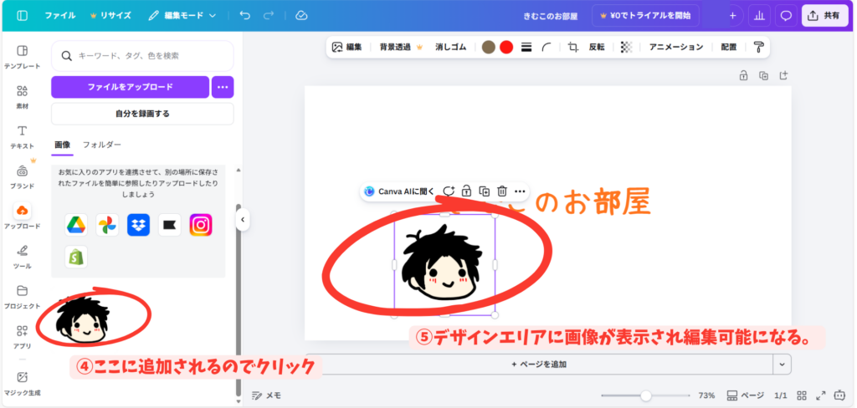Delete selected image with trash icon
The image size is (857, 408).
(x=502, y=191)
